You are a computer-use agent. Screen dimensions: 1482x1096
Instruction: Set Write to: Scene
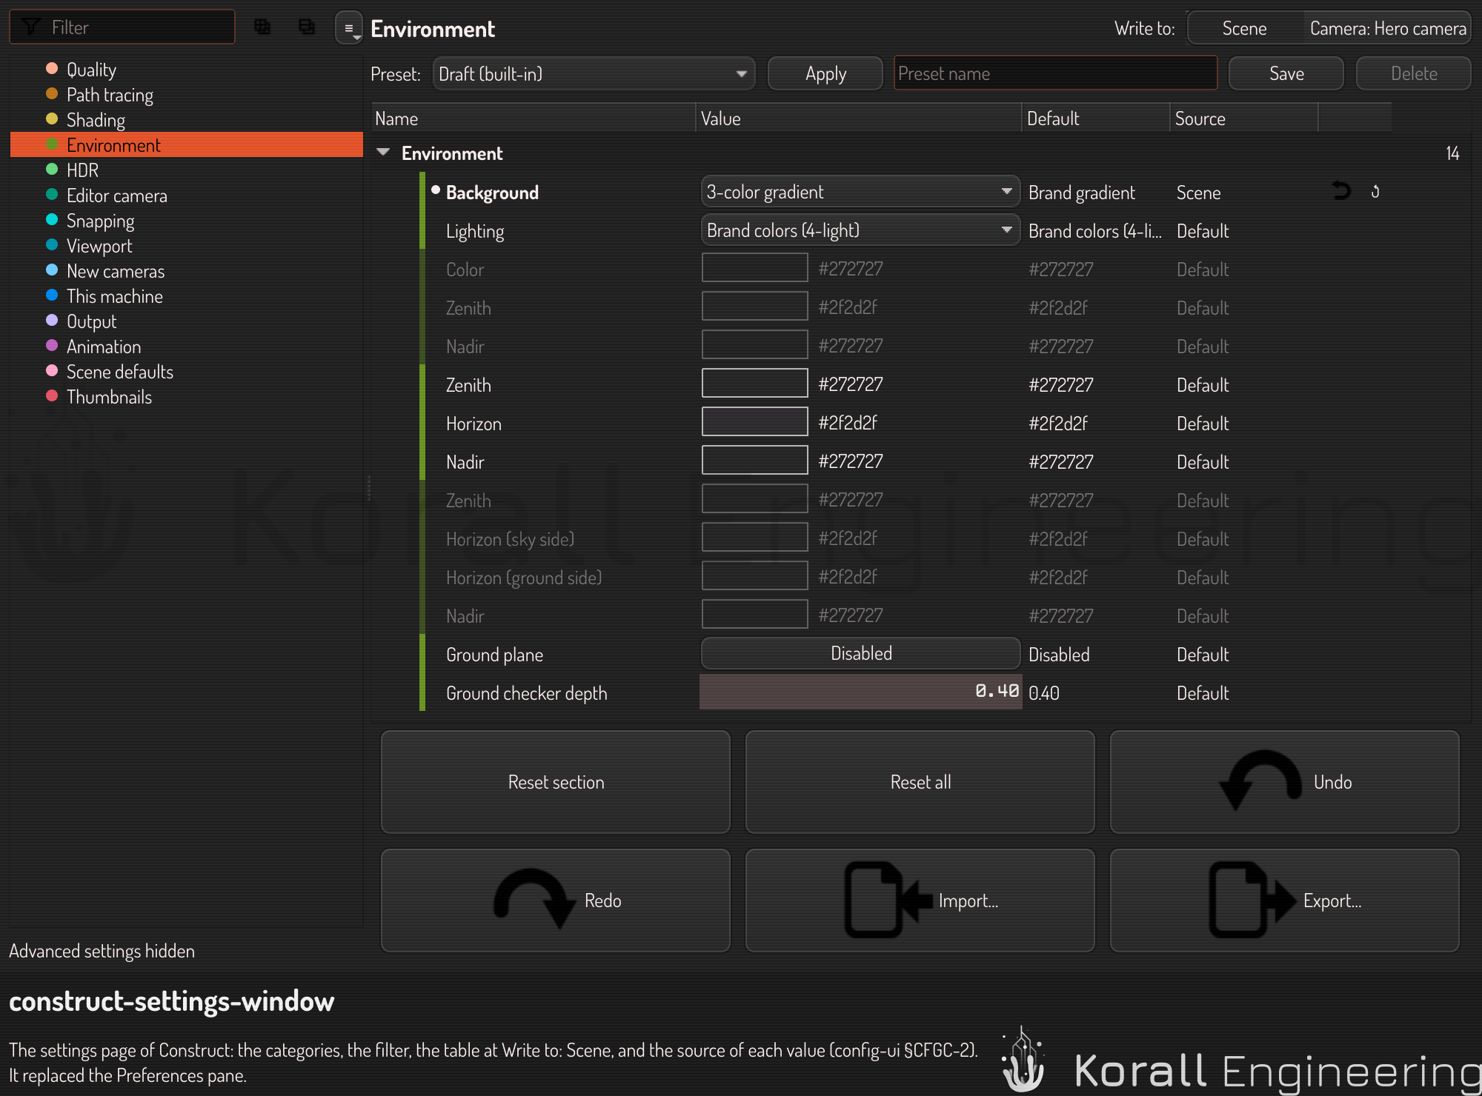pyautogui.click(x=1244, y=28)
